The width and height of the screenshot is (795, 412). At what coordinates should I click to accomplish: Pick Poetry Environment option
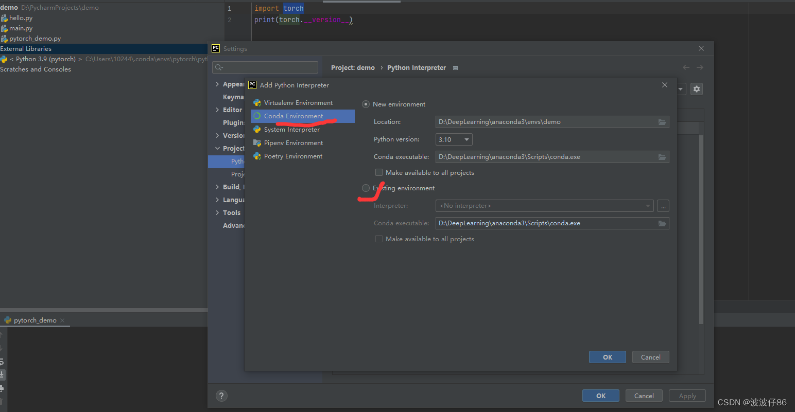(x=302, y=156)
